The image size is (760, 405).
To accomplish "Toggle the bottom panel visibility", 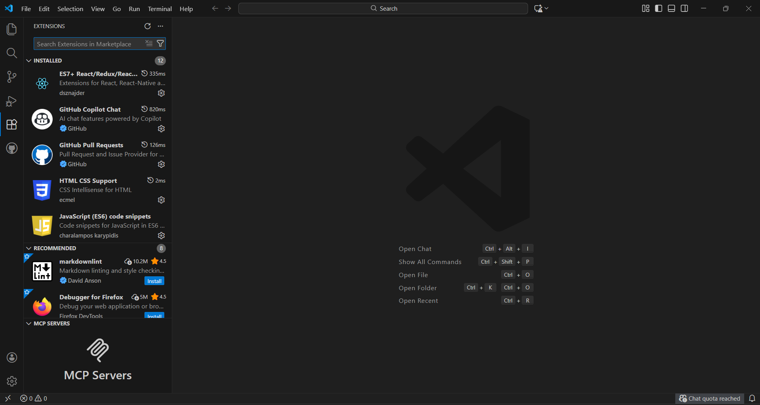I will [x=671, y=8].
